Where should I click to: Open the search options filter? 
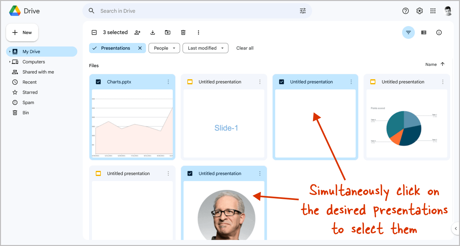[303, 11]
